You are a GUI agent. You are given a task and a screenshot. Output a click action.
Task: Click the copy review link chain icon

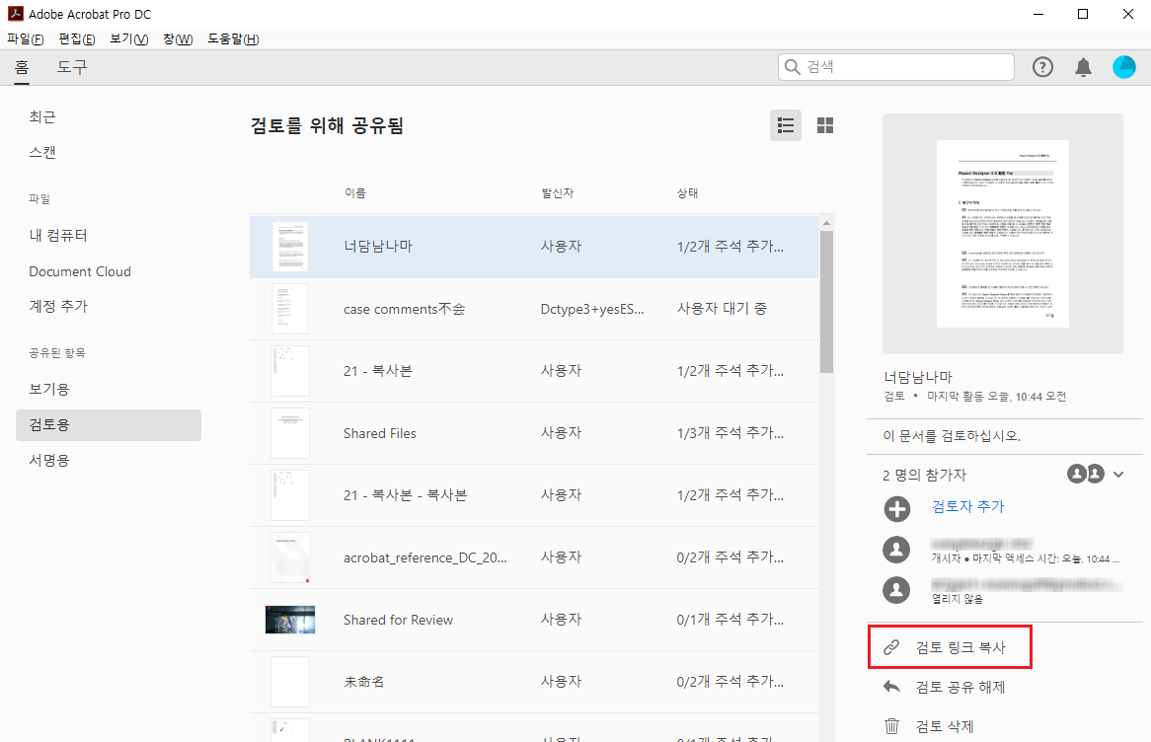pyautogui.click(x=891, y=647)
